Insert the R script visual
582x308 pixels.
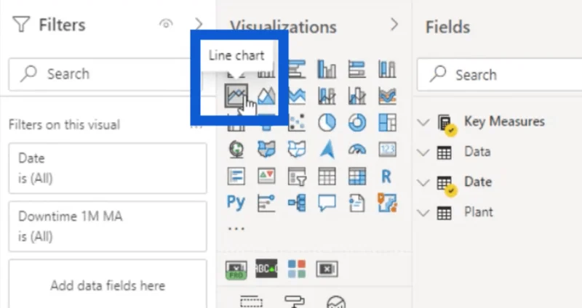[x=386, y=177]
